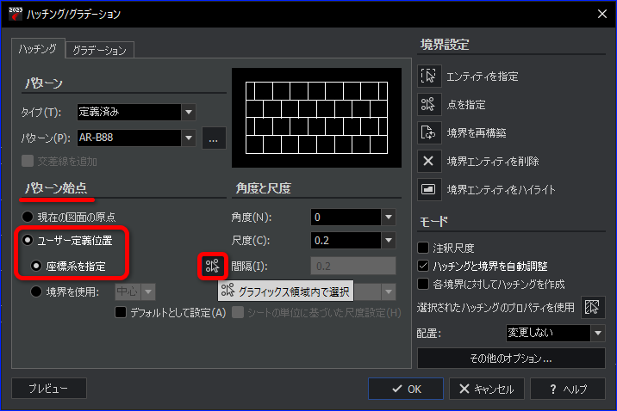Click その他のオプション... button

tap(511, 358)
